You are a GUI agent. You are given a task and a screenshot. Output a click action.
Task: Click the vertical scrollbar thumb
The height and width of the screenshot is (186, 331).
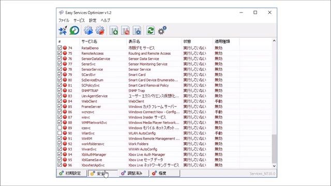point(274,149)
